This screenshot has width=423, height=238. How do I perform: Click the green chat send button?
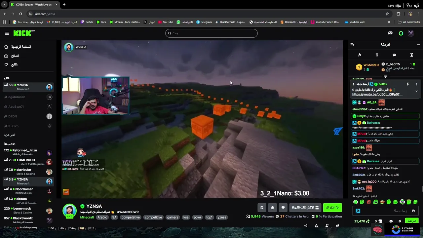[411, 221]
